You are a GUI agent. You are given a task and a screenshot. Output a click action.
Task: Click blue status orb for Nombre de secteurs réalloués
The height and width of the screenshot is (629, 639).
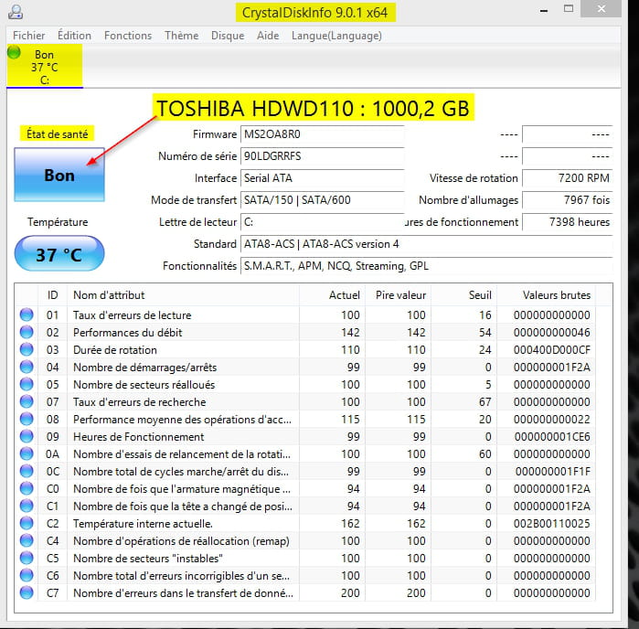tap(27, 384)
